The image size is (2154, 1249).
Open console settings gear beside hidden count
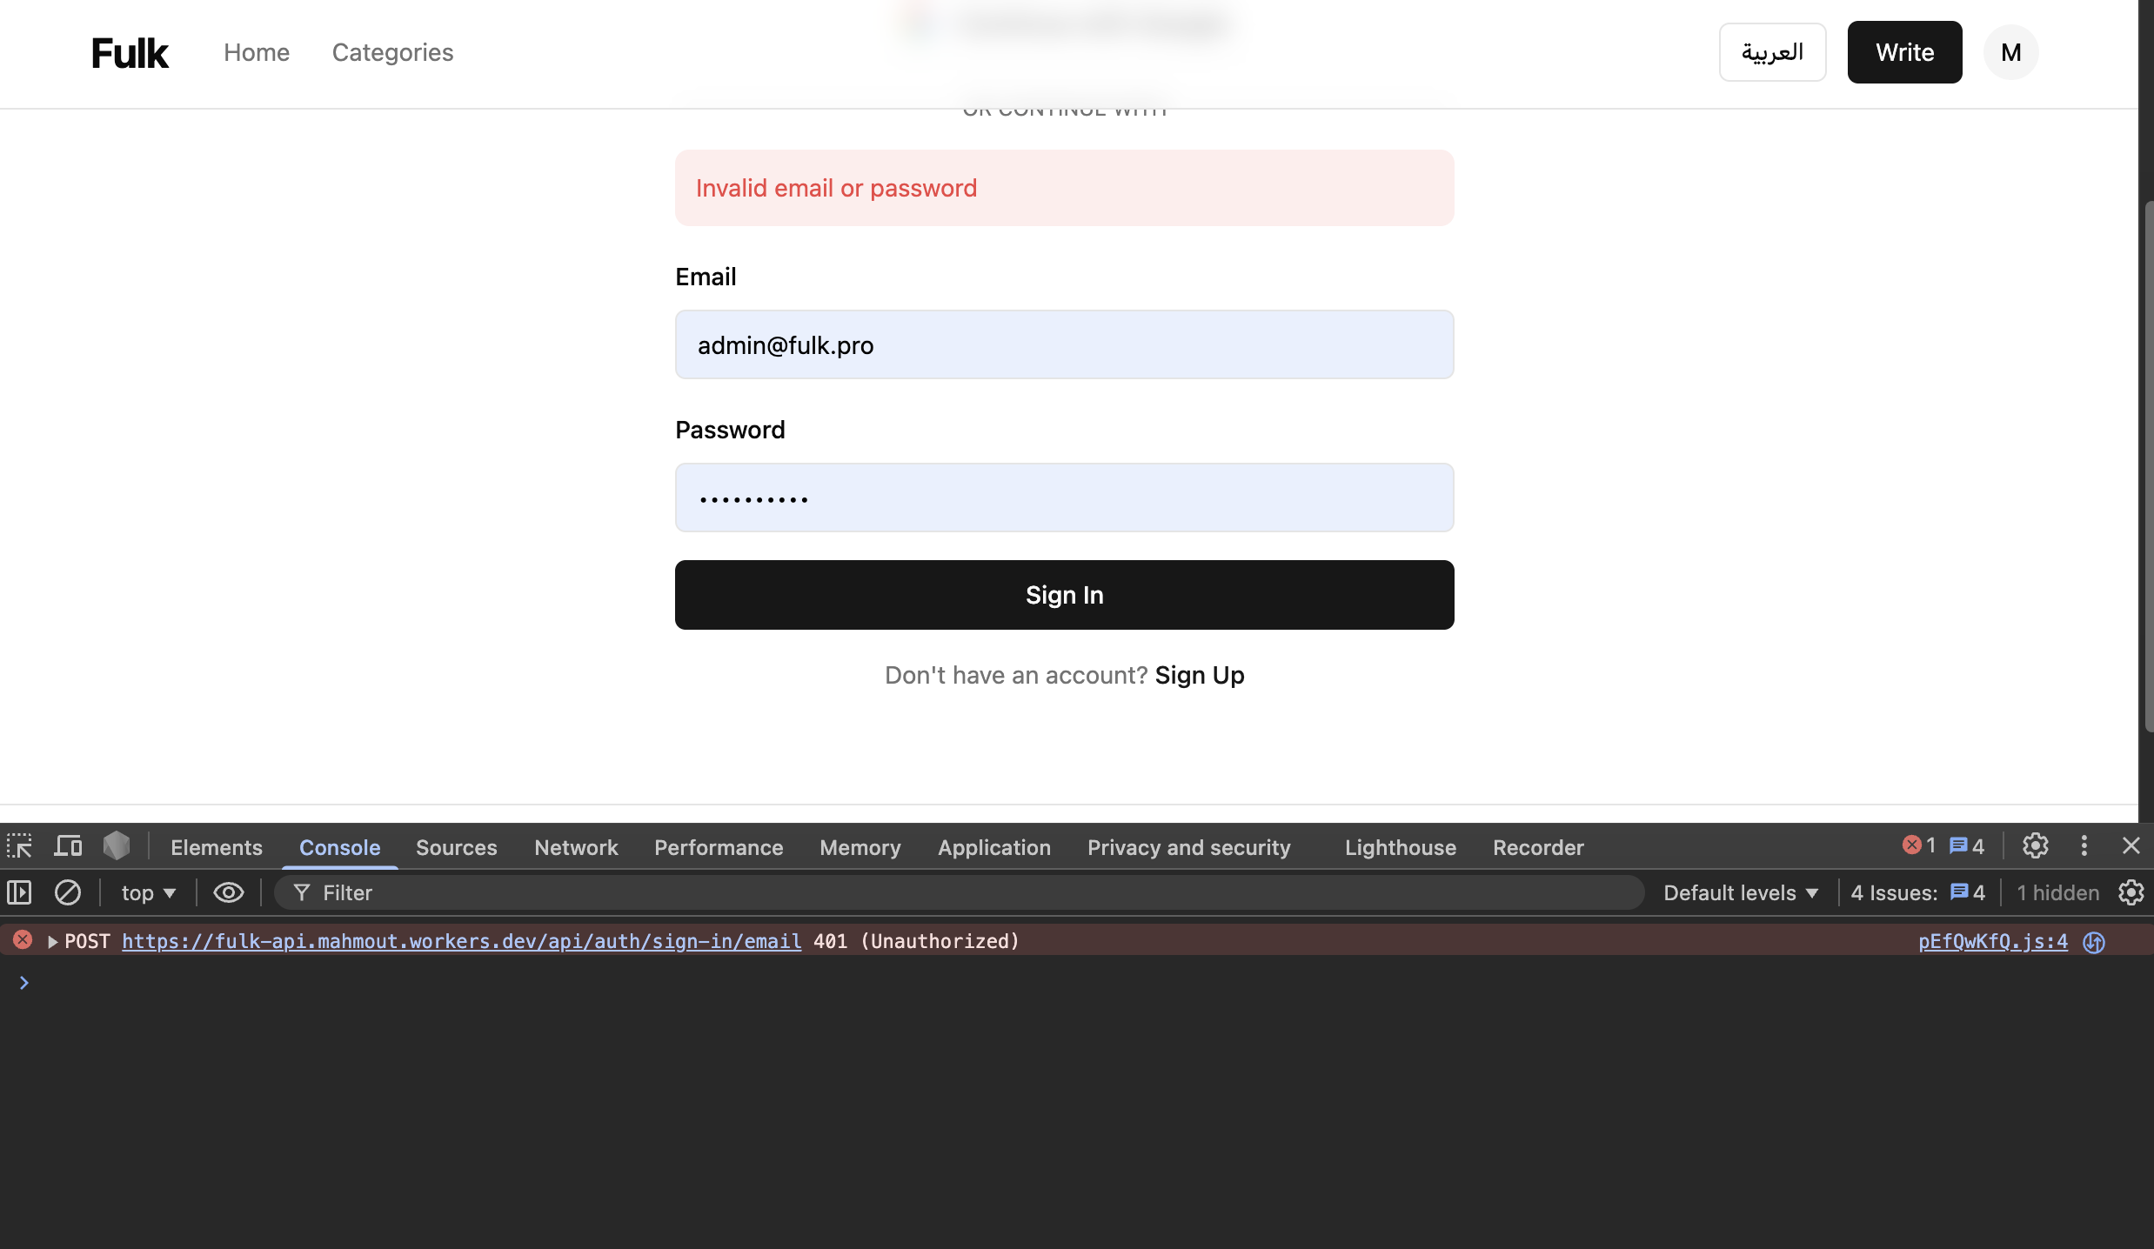point(2131,892)
